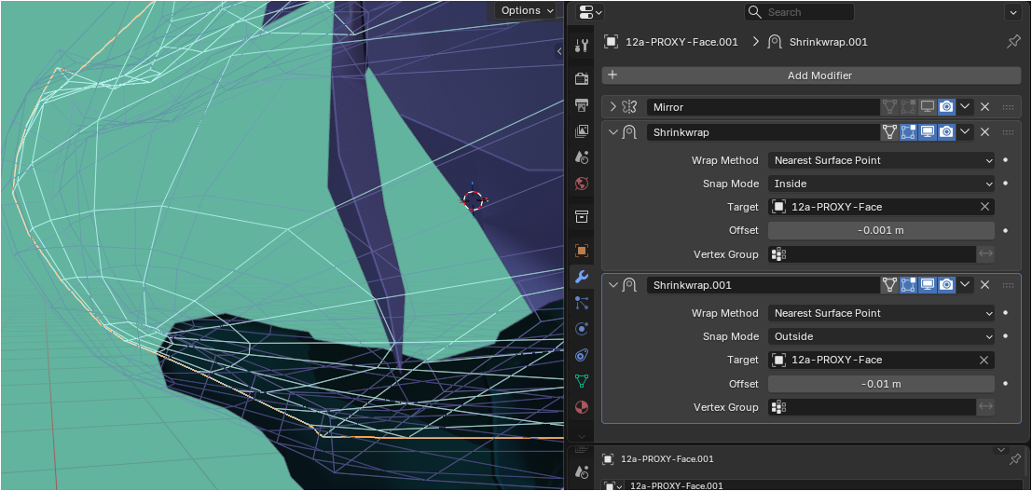Click the Shrinkwrap Offset -0.001 m field

click(881, 230)
